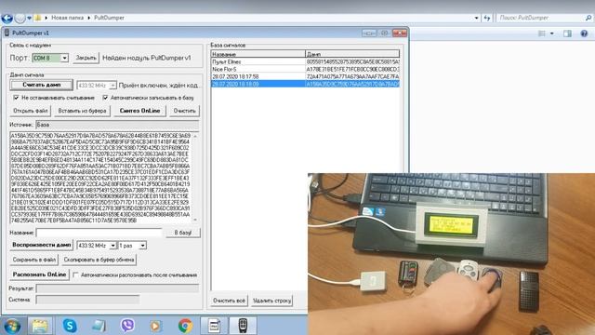Click the 'Результат' output field
Screen dimensions: 595x335
(x=117, y=288)
